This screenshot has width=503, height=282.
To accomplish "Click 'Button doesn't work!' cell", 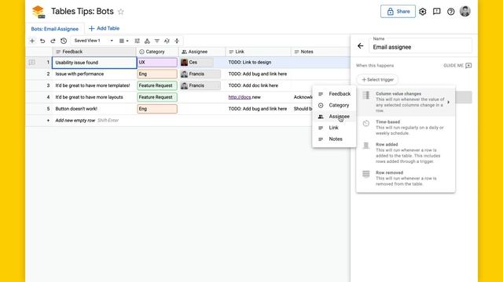I will pos(94,109).
